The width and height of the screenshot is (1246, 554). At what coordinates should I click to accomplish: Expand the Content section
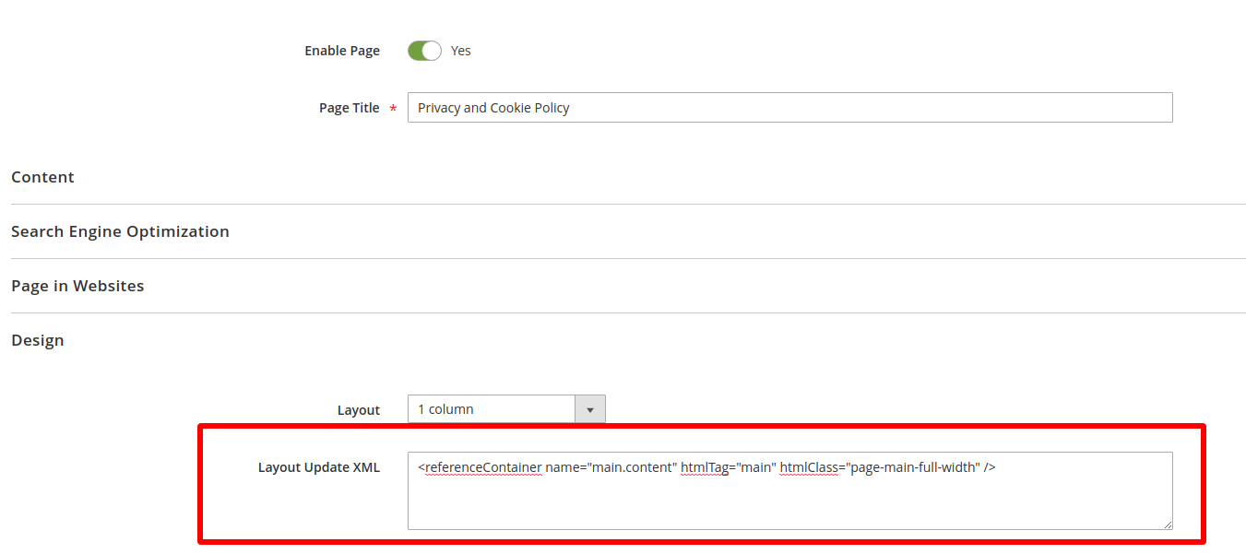coord(42,177)
